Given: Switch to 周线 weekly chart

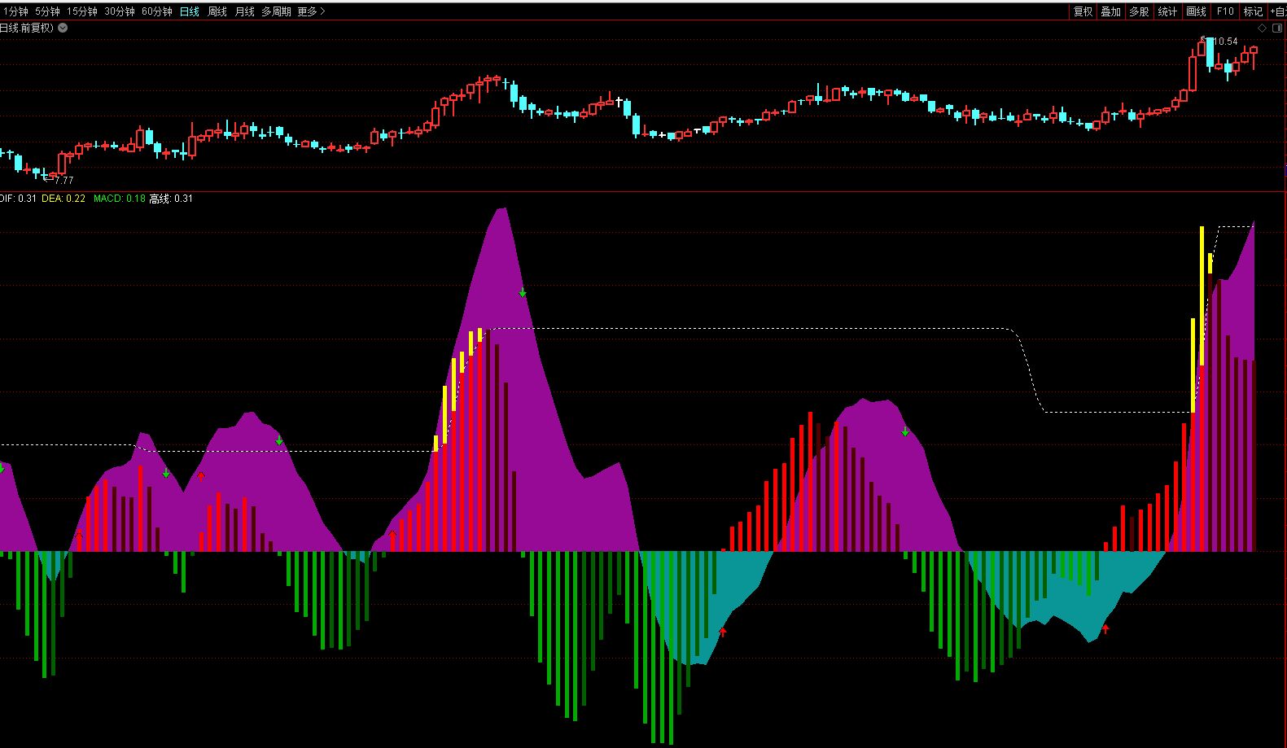Looking at the screenshot, I should (217, 11).
